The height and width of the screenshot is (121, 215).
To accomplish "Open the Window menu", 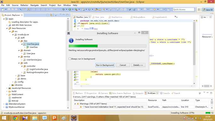I will (67, 5).
